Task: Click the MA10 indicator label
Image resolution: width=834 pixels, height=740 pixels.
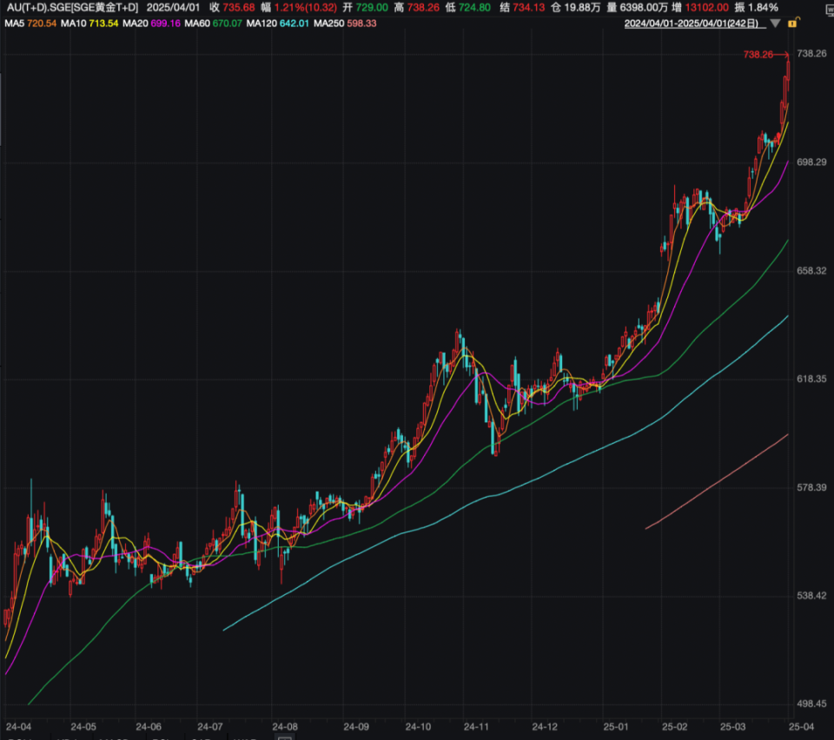Action: 76,23
